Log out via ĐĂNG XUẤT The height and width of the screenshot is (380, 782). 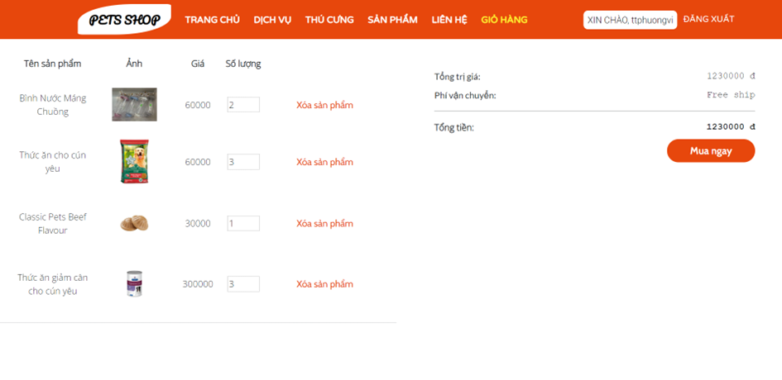click(x=708, y=19)
